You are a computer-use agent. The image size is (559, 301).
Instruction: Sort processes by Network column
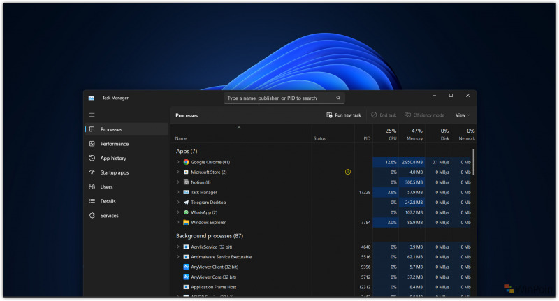[x=464, y=134]
